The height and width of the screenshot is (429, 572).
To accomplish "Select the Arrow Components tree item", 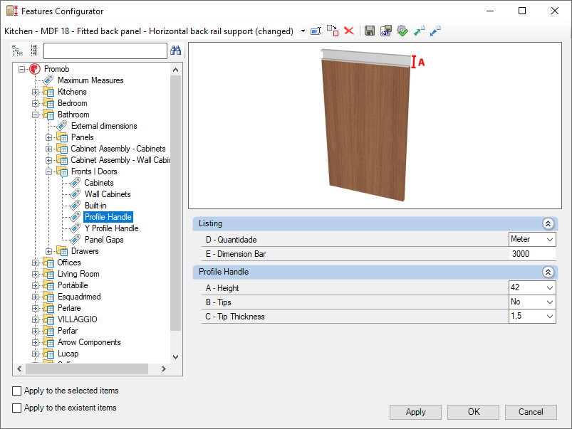I will [89, 342].
